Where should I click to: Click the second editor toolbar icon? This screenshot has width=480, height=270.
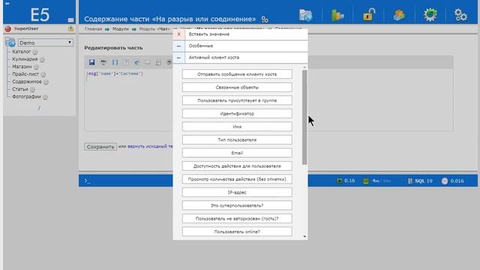point(103,62)
